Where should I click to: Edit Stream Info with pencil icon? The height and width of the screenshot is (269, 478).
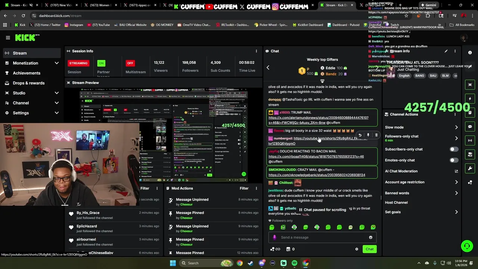446,51
